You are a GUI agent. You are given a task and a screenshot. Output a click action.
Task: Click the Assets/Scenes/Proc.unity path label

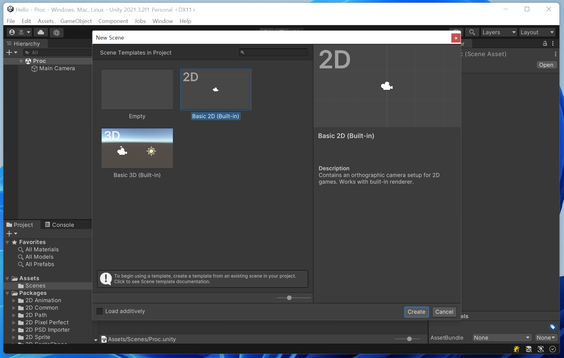pos(142,339)
